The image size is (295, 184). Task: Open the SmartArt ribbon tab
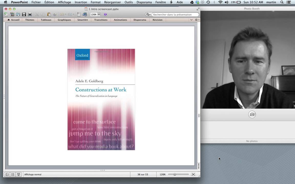coord(82,20)
